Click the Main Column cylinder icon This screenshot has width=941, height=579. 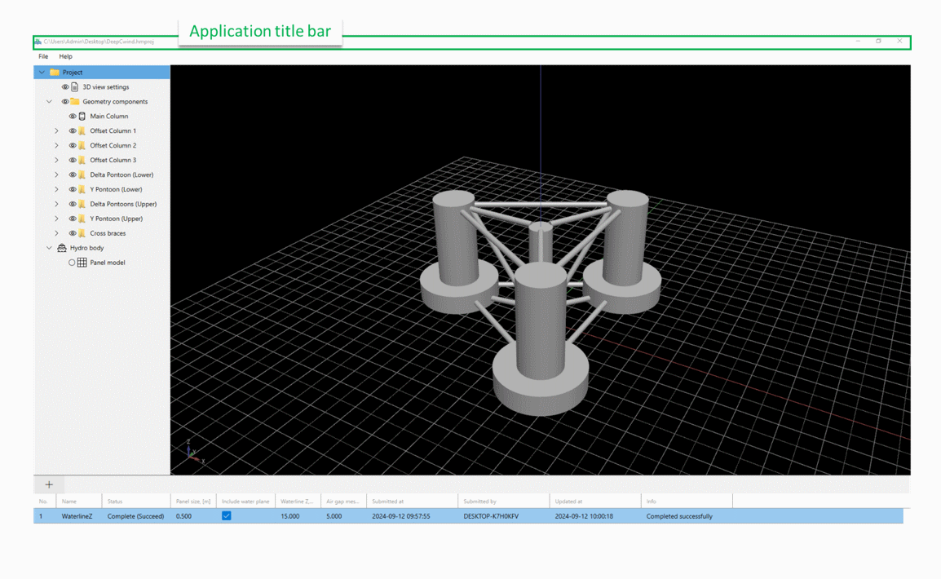coord(82,117)
